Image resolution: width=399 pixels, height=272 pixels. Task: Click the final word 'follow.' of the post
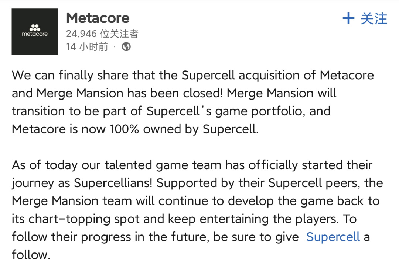(x=31, y=255)
